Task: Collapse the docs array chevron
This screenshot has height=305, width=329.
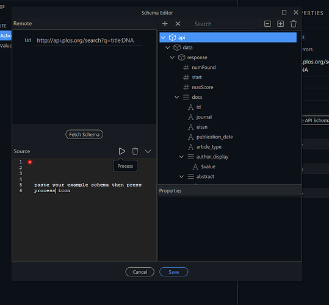Action: pyautogui.click(x=176, y=97)
